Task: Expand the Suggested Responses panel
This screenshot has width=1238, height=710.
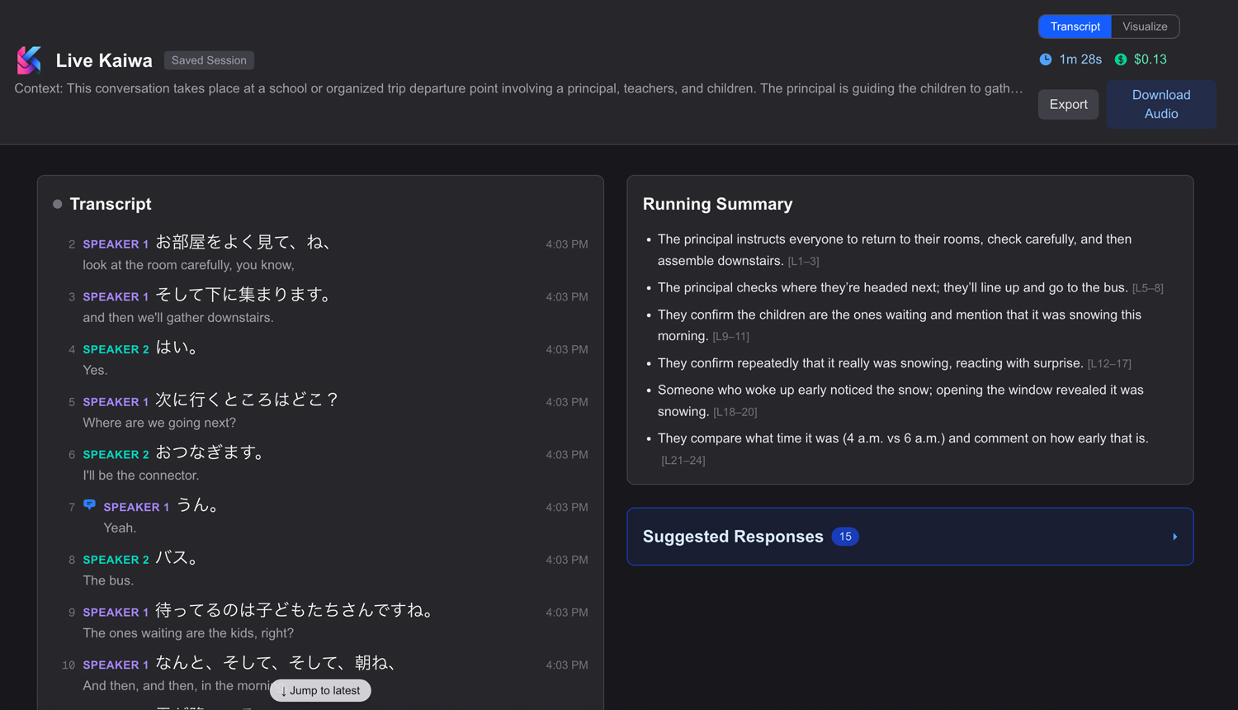Action: [910, 536]
